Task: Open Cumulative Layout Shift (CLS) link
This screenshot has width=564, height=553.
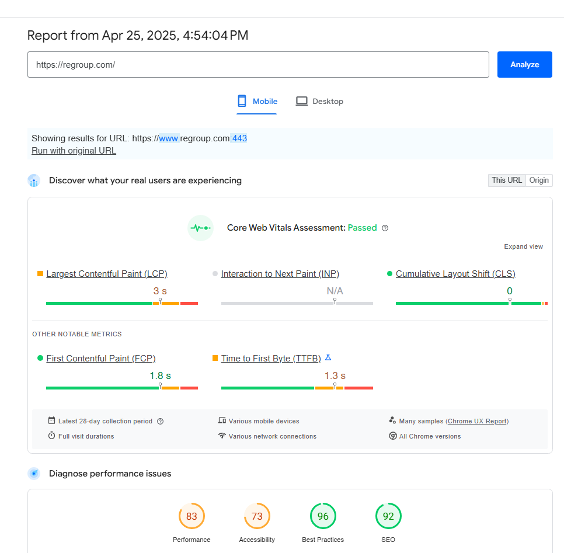Action: 455,274
